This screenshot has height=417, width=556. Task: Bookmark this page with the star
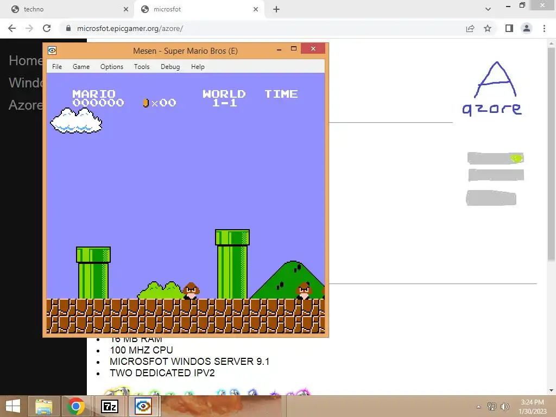coord(488,28)
